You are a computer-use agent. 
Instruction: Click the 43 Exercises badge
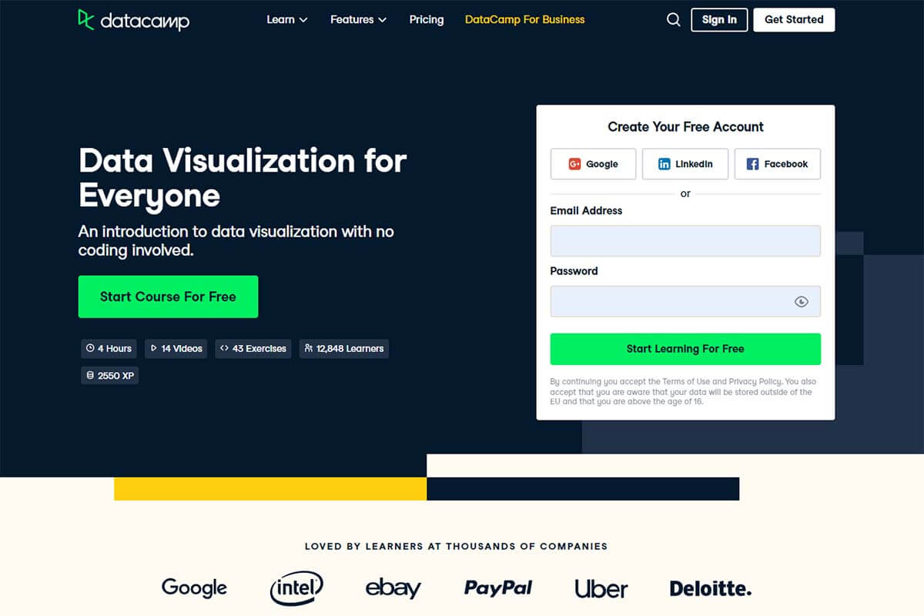(253, 349)
